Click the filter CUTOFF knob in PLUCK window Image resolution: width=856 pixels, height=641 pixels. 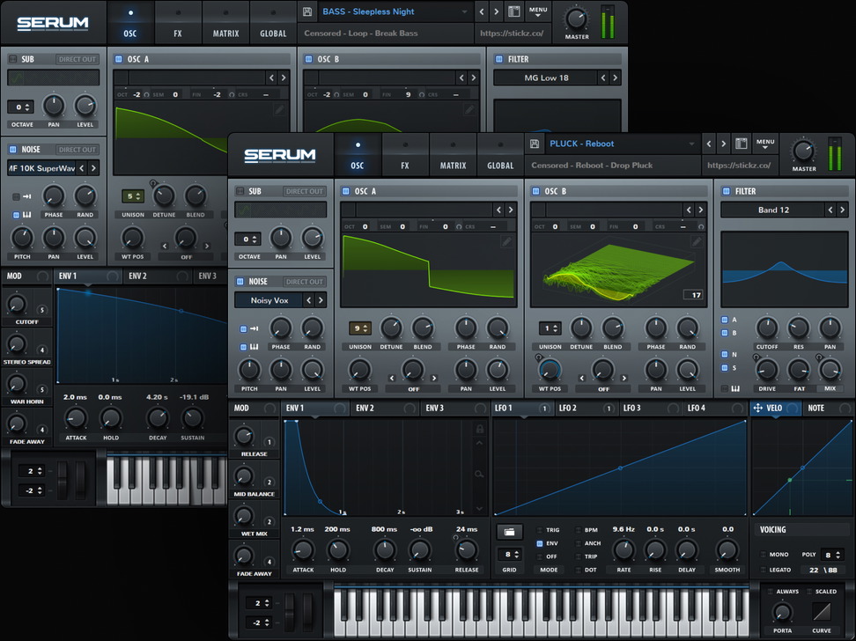tap(766, 328)
